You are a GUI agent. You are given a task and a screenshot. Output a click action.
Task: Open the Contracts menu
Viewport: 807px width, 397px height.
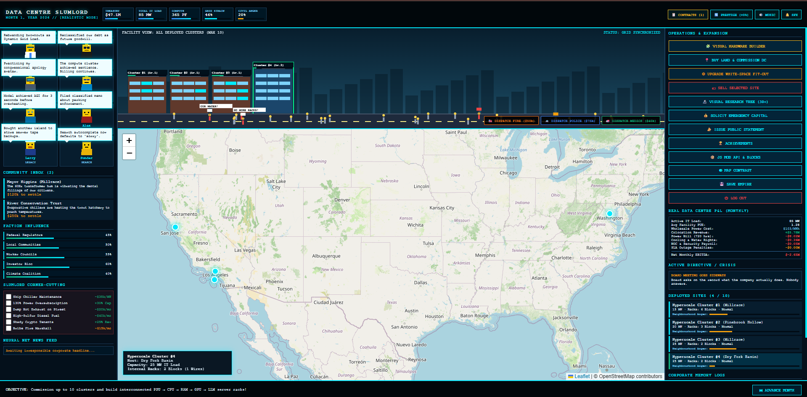pos(688,15)
